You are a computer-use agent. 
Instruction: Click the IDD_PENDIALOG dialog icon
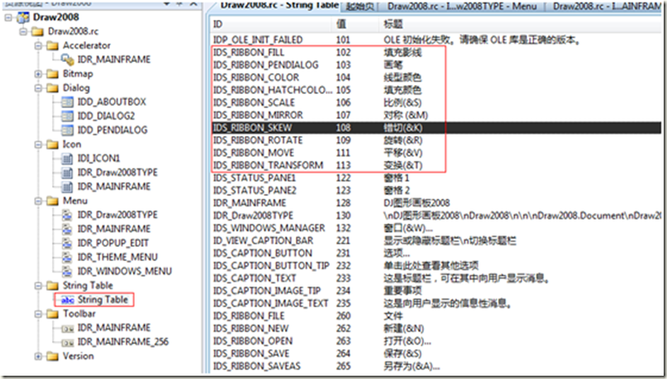[67, 130]
